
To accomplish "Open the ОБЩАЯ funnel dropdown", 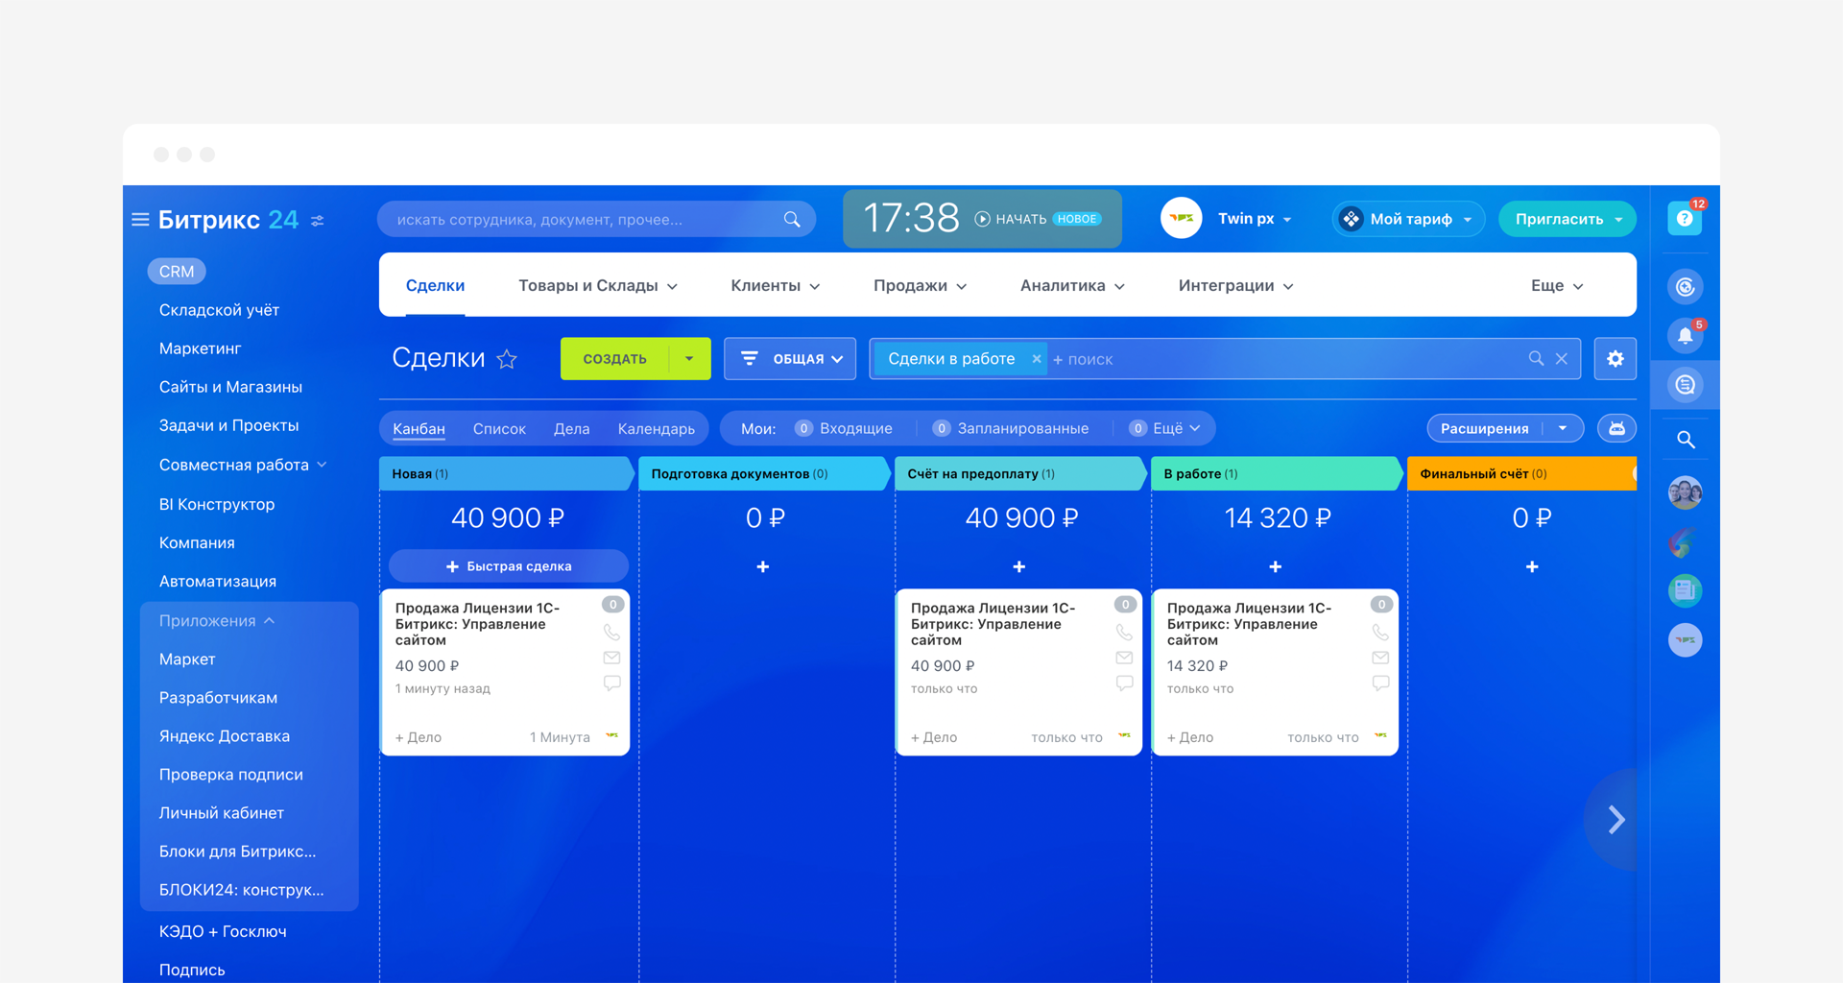I will pyautogui.click(x=790, y=359).
